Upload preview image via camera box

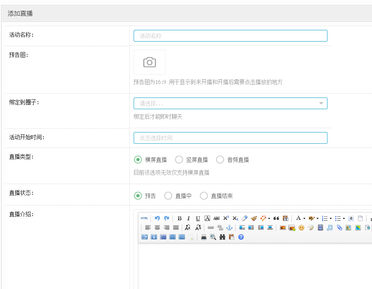coord(150,62)
